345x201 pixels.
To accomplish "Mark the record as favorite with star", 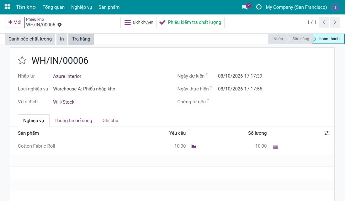I will [x=22, y=60].
